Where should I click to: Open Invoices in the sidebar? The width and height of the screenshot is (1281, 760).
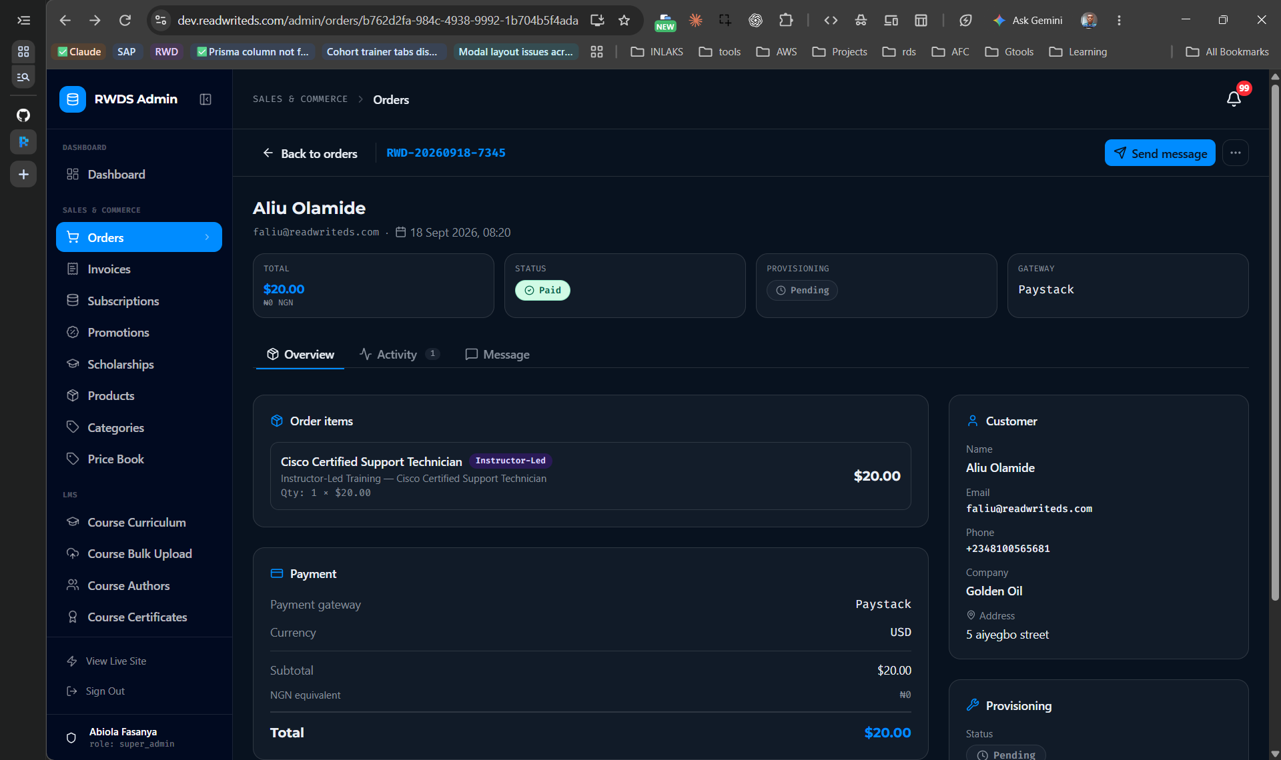point(139,269)
